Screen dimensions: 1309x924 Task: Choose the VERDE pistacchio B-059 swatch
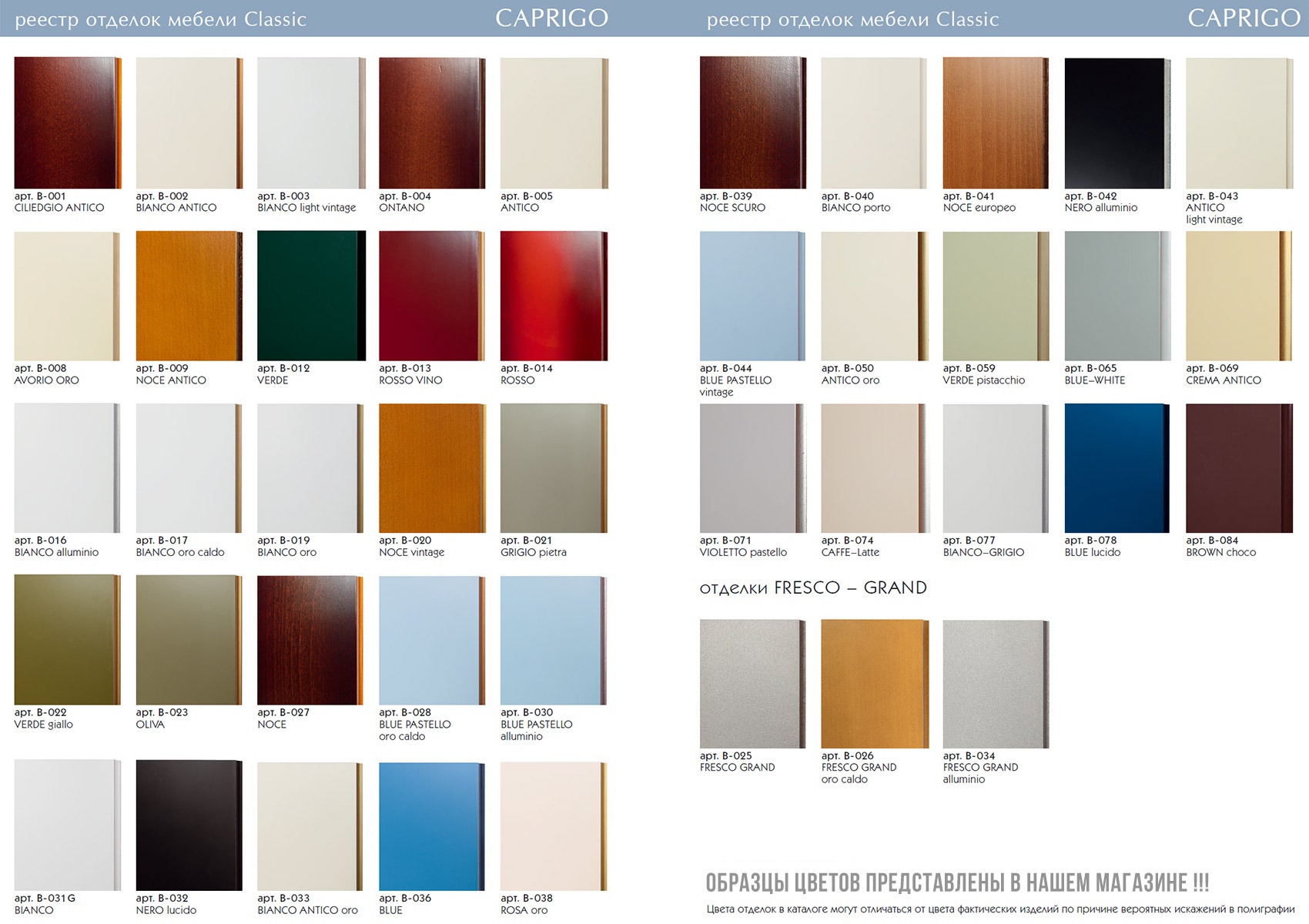[996, 296]
